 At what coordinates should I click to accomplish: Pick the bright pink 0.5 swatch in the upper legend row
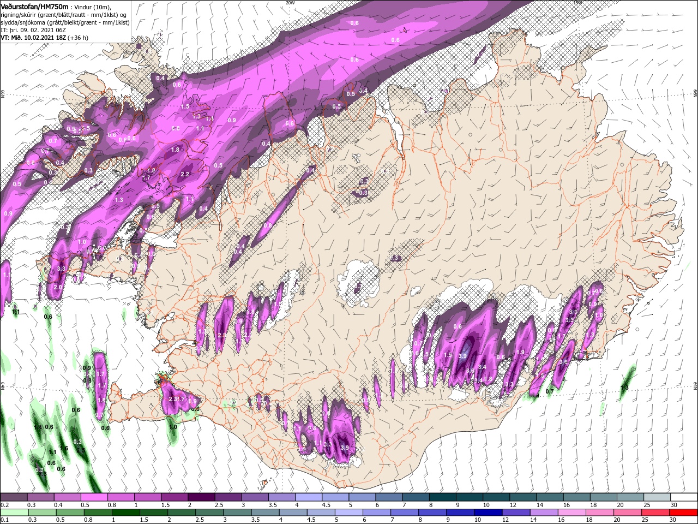(x=94, y=497)
